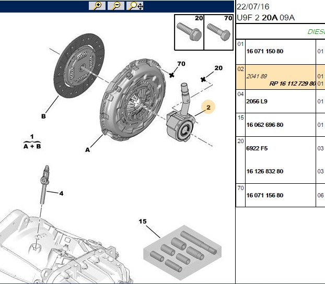Click reference 01 in parts table
Screen dimensions: 325x284
240,44
